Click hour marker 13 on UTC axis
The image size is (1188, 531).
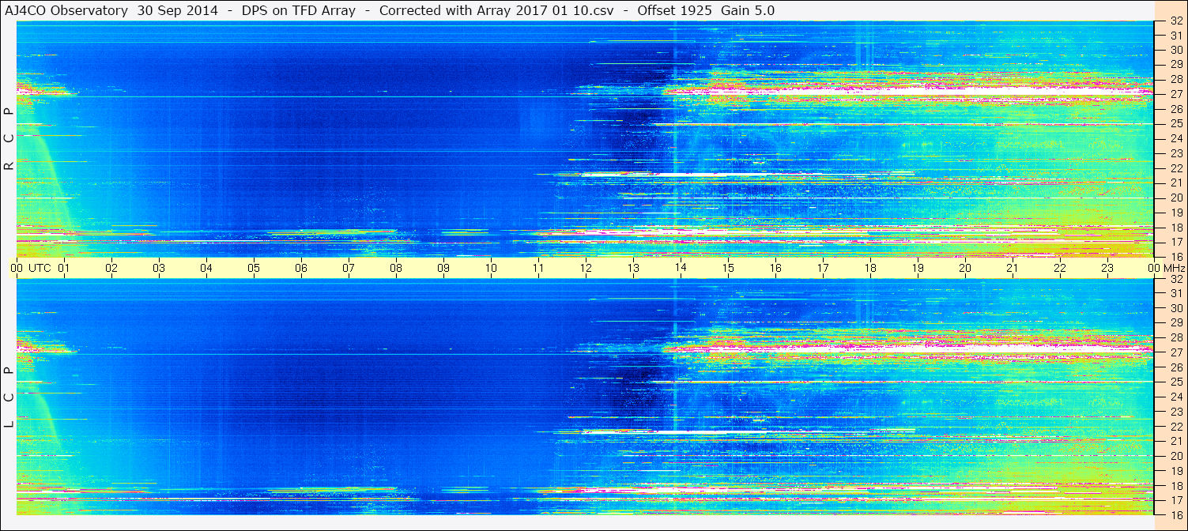[633, 268]
